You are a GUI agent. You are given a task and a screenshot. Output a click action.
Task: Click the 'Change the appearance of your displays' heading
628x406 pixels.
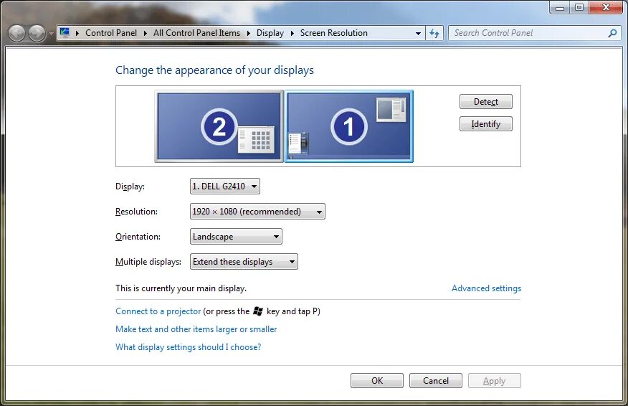214,70
